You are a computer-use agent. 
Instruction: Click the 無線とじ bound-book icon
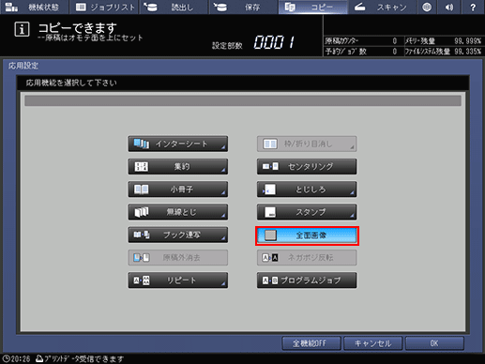142,212
